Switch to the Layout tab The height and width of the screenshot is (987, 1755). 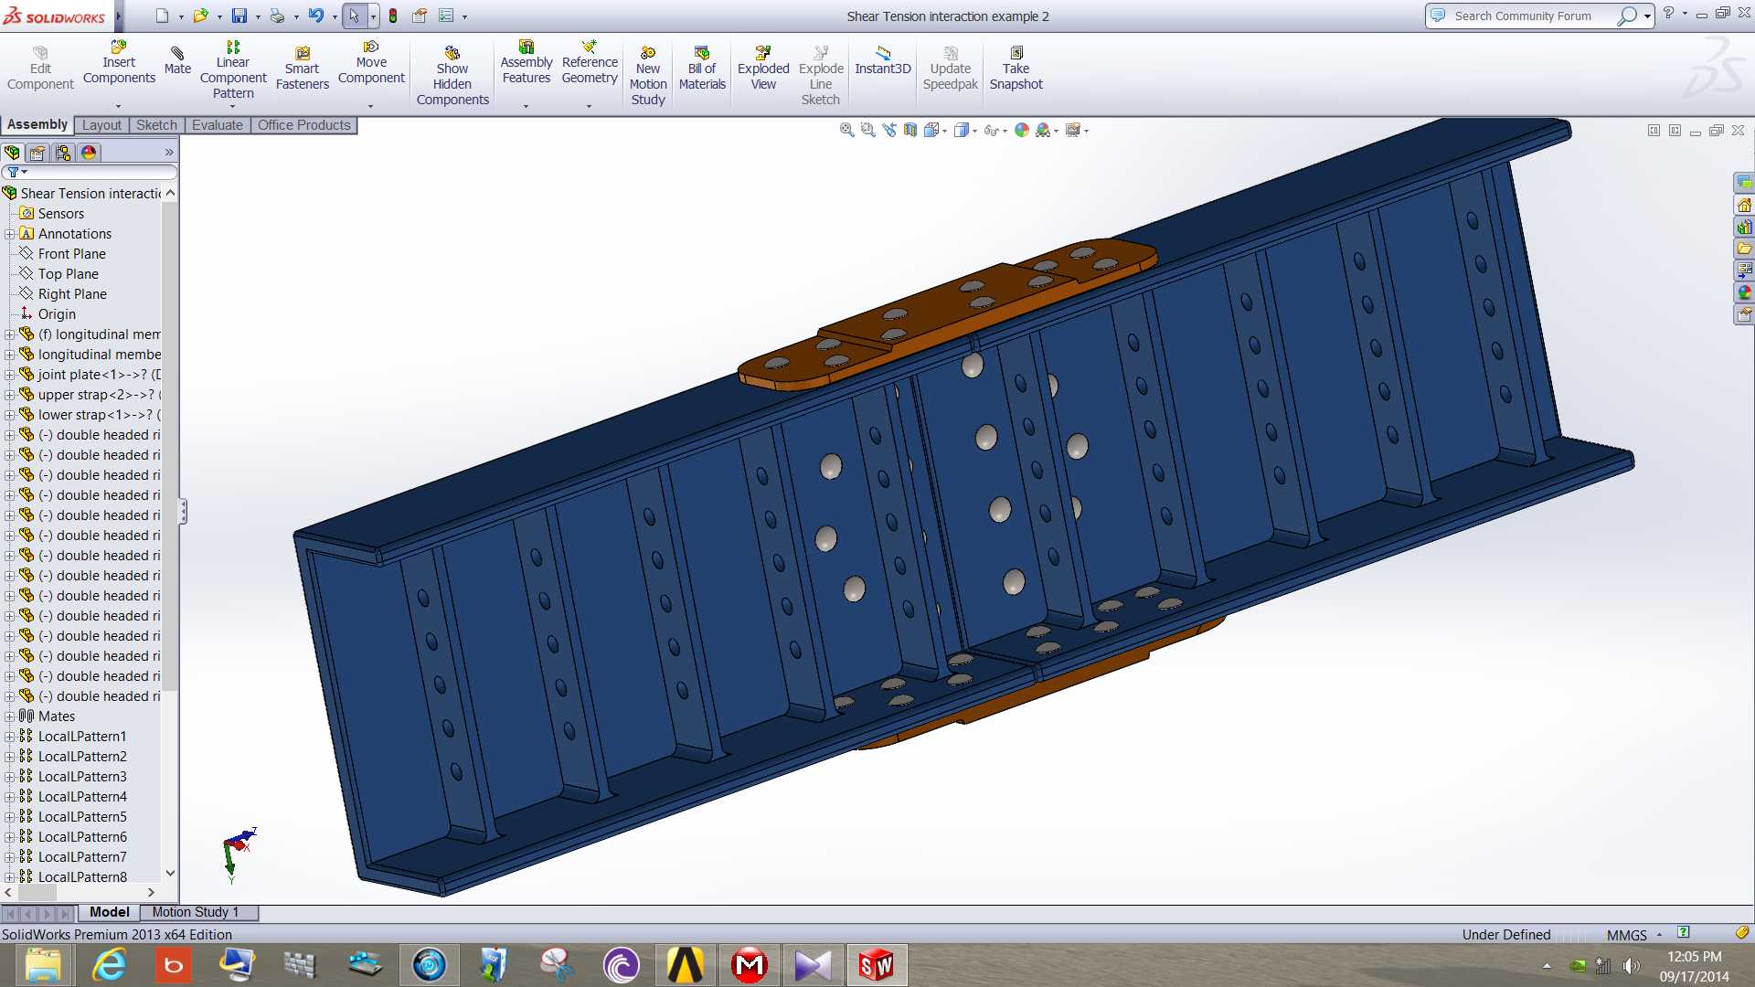[x=101, y=125]
